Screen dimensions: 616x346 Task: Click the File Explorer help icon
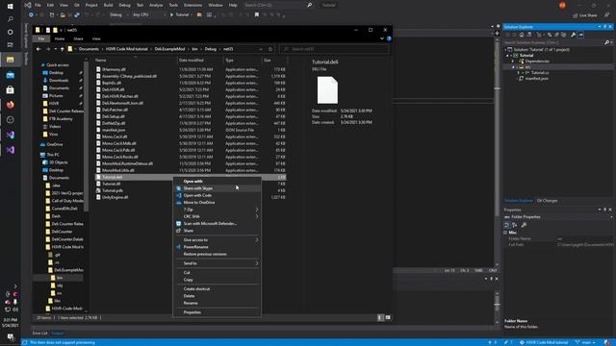[x=389, y=38]
